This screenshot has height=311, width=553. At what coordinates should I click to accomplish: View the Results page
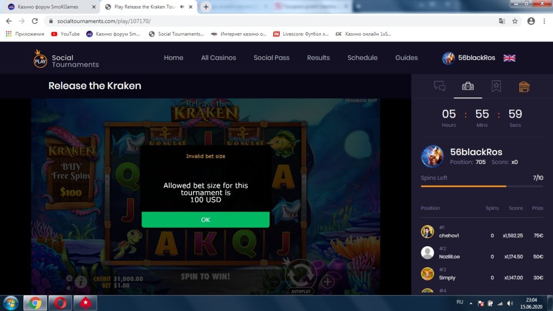click(319, 58)
